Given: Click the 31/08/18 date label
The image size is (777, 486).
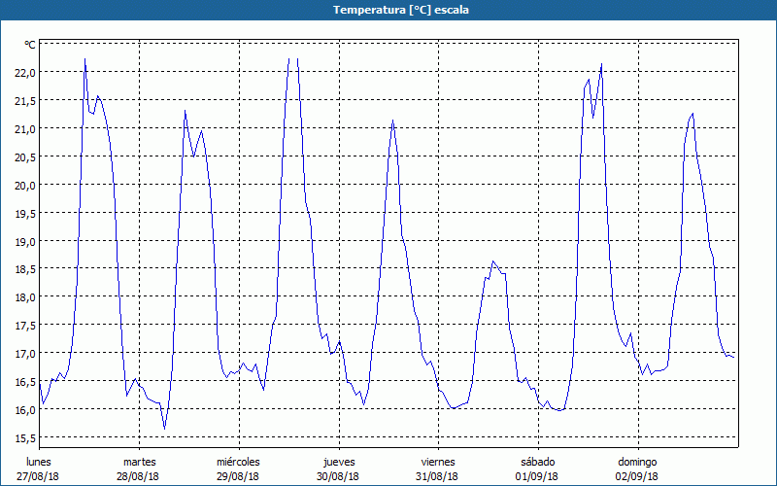Looking at the screenshot, I should (x=437, y=476).
